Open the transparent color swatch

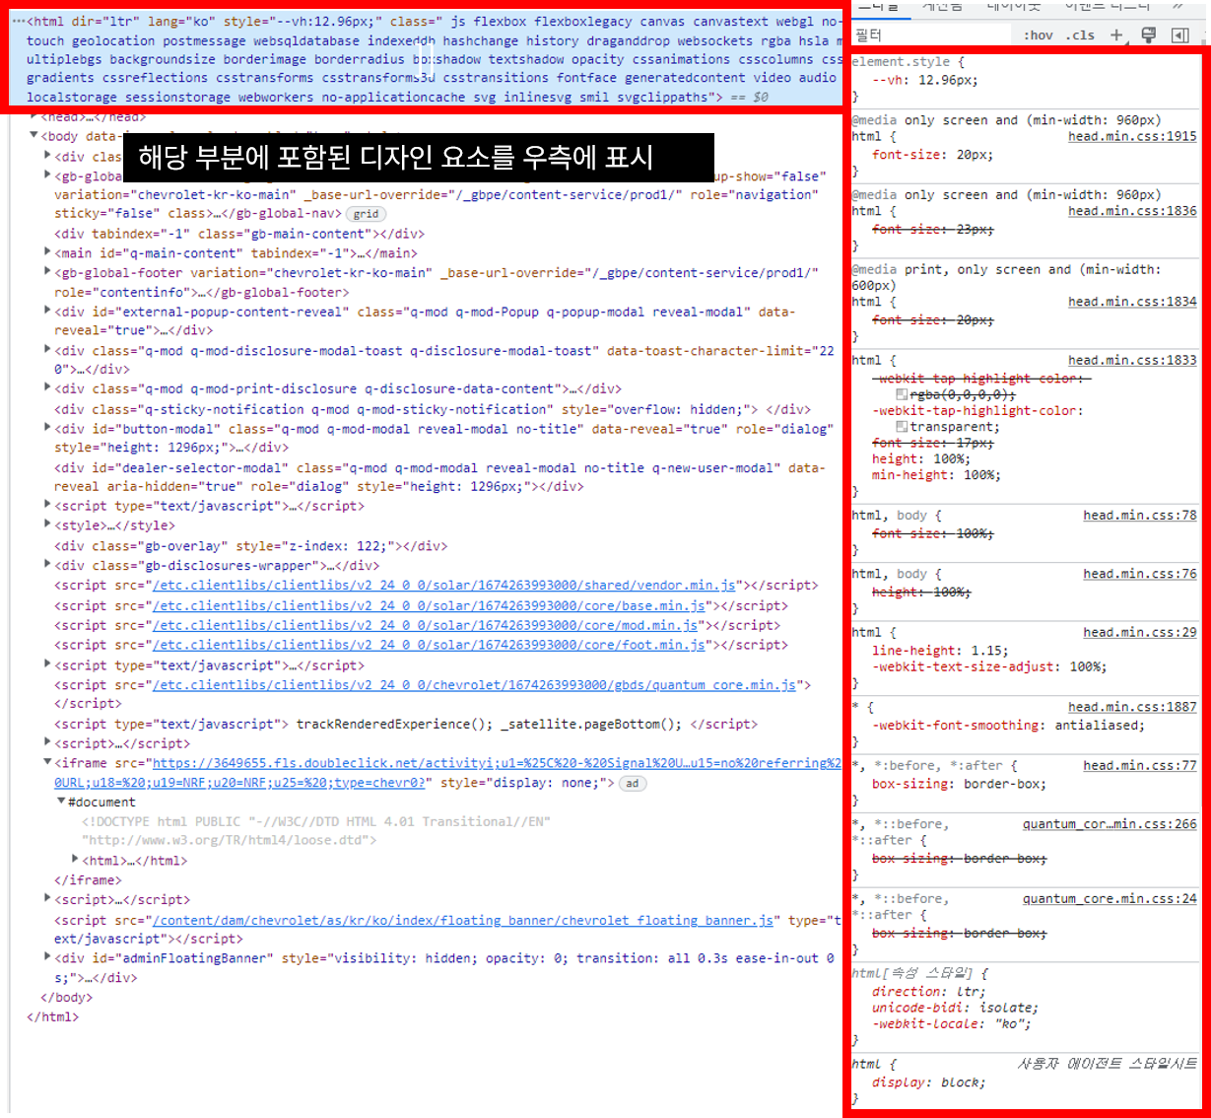click(902, 427)
